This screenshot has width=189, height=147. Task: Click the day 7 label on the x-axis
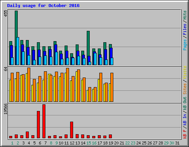coord(45,143)
